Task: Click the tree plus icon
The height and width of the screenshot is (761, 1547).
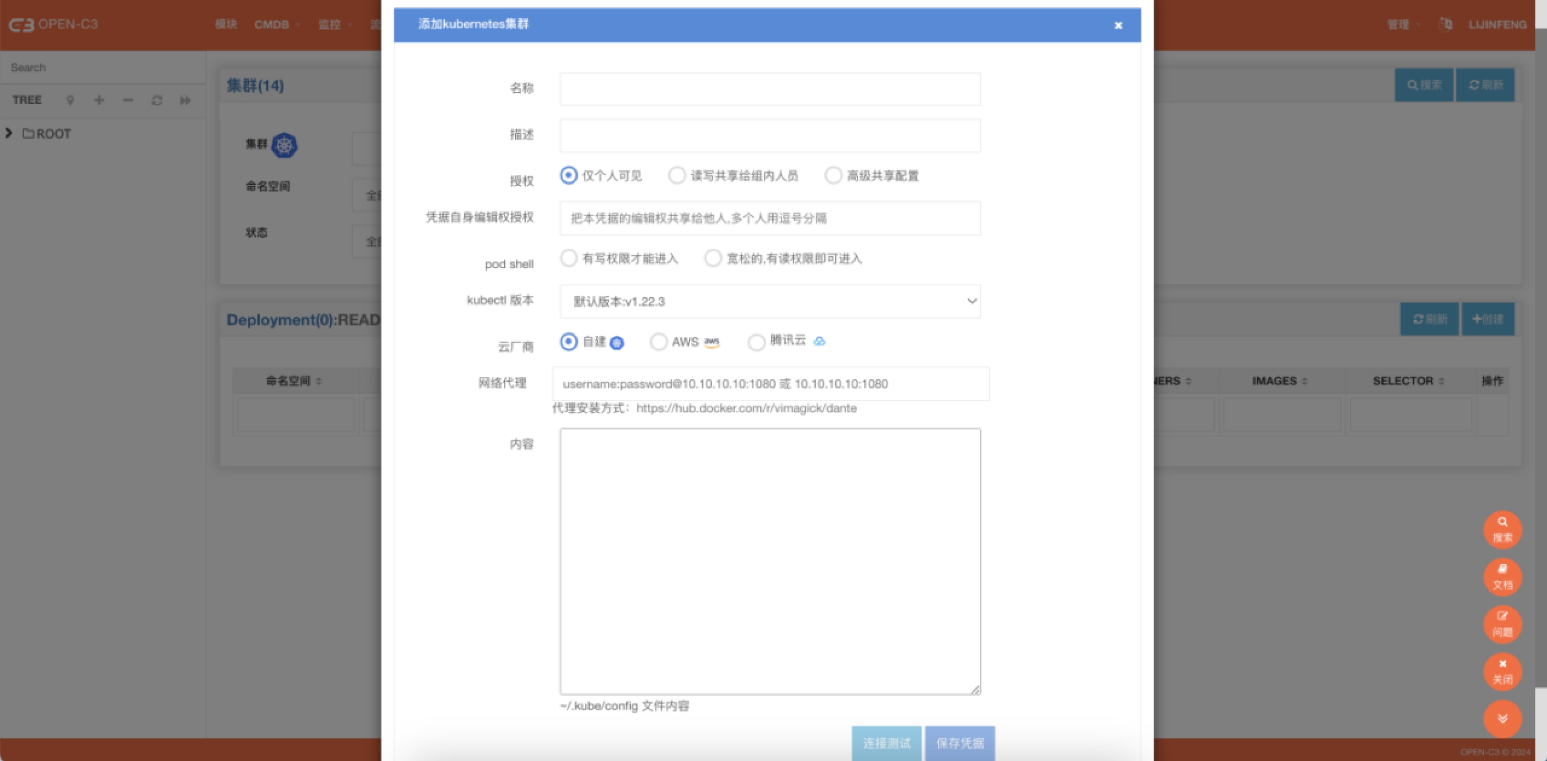Action: click(x=99, y=100)
